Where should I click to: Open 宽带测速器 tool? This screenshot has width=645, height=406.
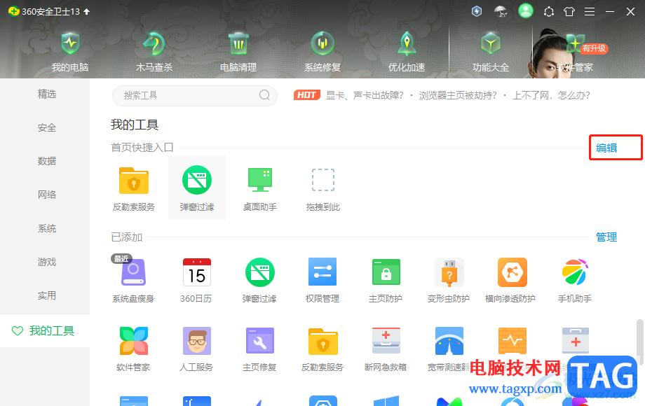pos(449,349)
